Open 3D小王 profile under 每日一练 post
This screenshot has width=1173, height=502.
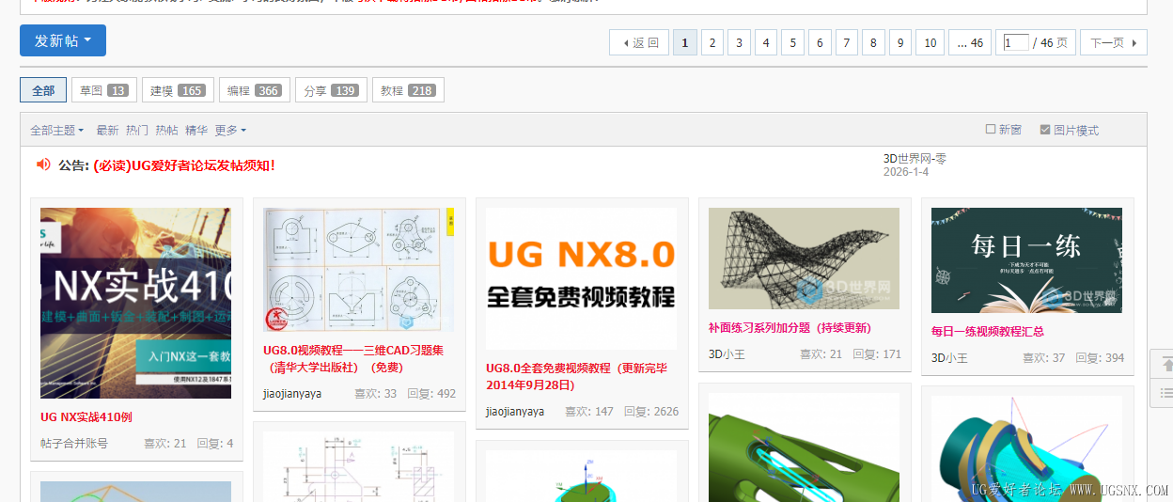(949, 357)
